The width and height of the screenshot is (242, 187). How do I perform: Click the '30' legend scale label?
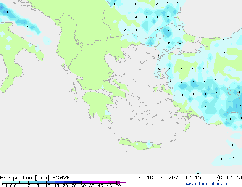pyautogui.click(x=83, y=185)
